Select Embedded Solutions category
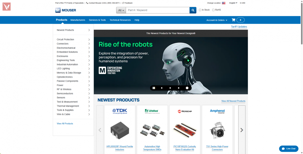Viewport: 303px width, 154px height. pyautogui.click(x=67, y=52)
